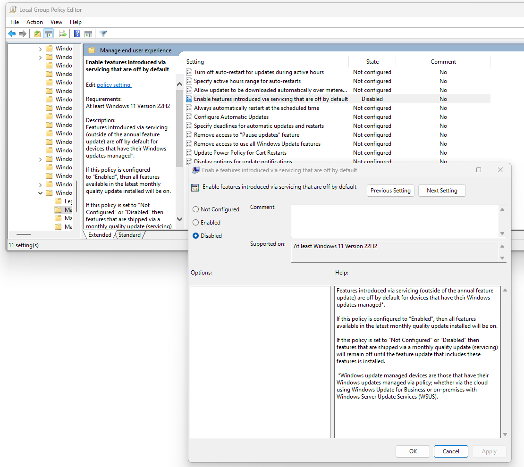
Task: Select the Not Configured radio button
Action: click(195, 209)
